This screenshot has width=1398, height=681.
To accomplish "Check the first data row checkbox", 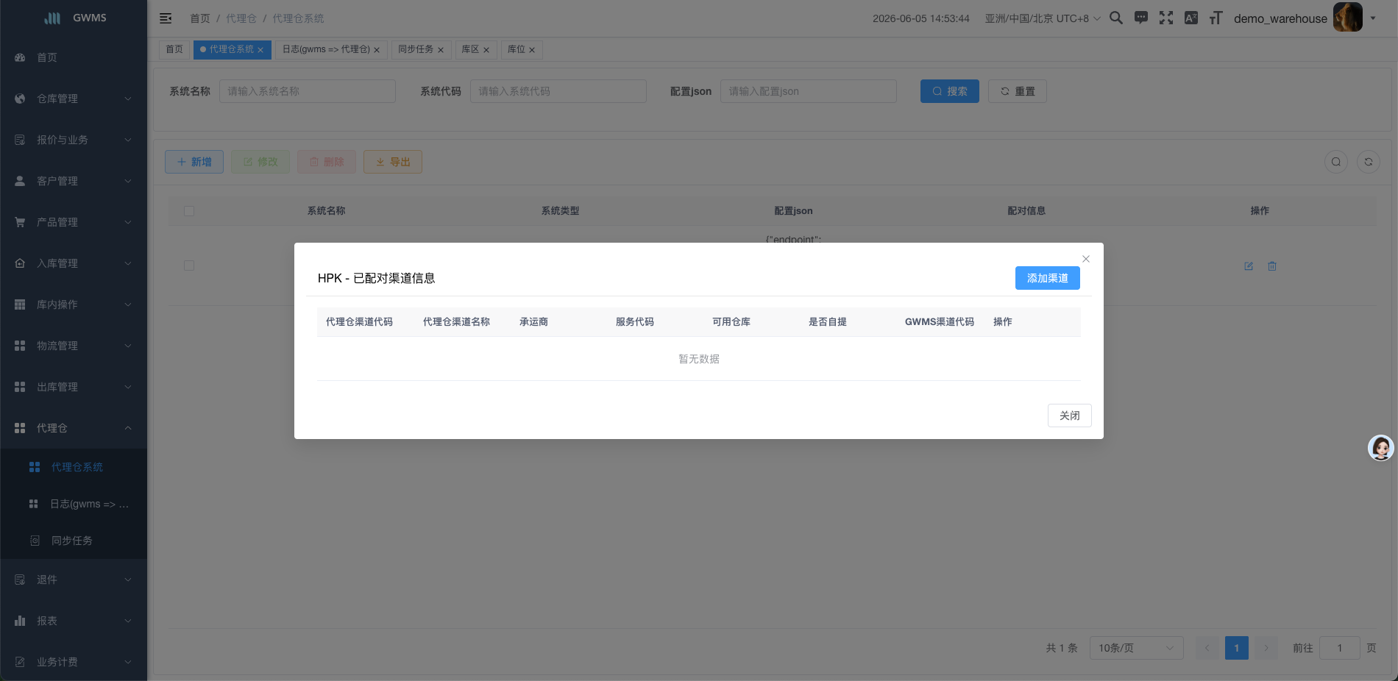I will [189, 265].
